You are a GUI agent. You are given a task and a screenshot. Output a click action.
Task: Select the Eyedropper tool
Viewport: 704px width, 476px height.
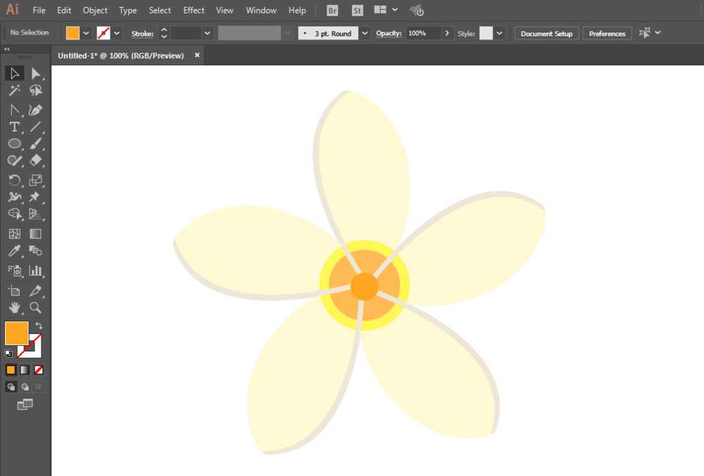14,251
